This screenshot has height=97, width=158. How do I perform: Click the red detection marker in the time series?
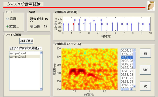(x=73, y=24)
